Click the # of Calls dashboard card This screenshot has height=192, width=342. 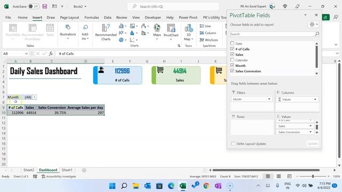[x=118, y=75]
